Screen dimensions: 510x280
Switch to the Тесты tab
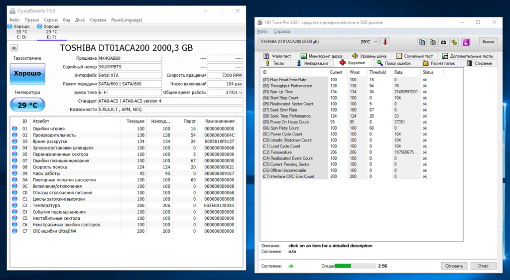(275, 63)
